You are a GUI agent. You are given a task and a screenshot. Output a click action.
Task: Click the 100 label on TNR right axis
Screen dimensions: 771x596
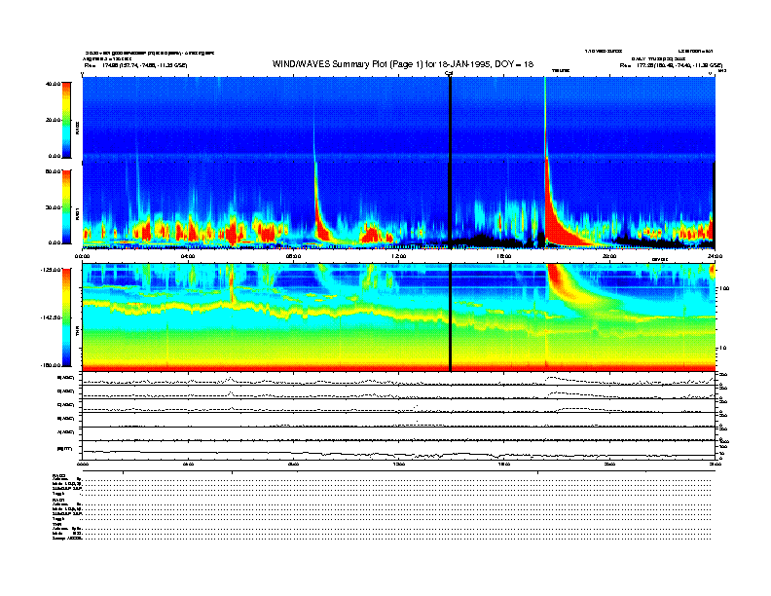(x=724, y=288)
